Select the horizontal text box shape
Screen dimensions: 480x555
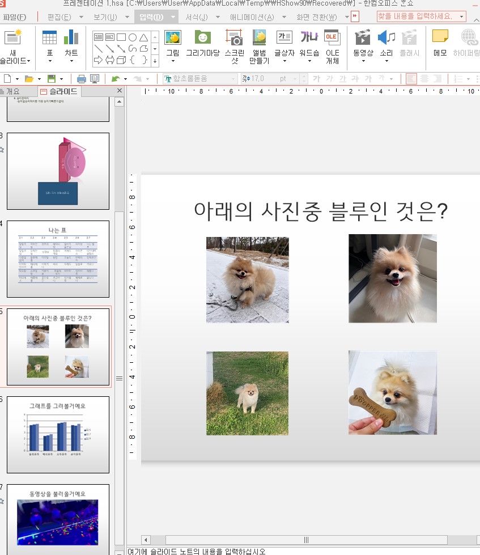[x=99, y=37]
